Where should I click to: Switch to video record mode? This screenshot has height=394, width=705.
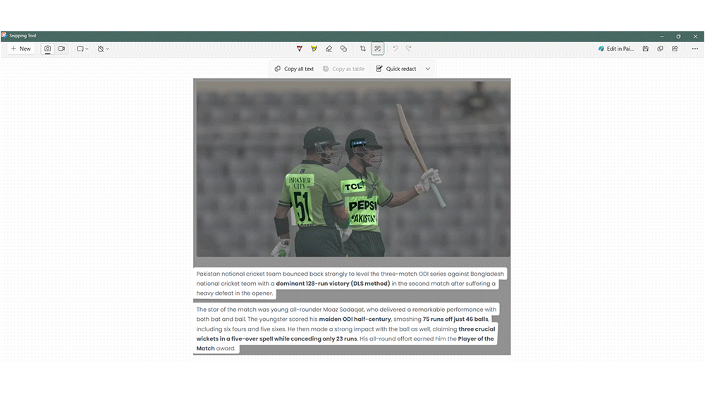click(x=62, y=49)
